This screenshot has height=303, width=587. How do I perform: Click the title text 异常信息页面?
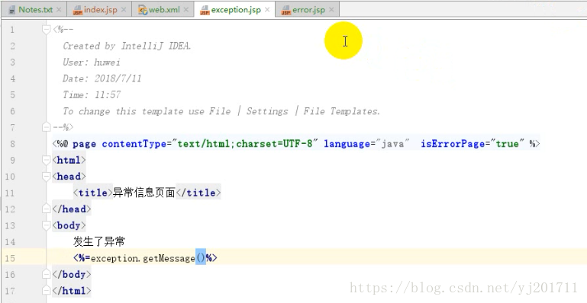coord(144,193)
